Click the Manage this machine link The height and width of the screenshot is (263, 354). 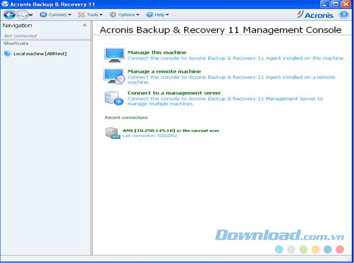point(157,53)
